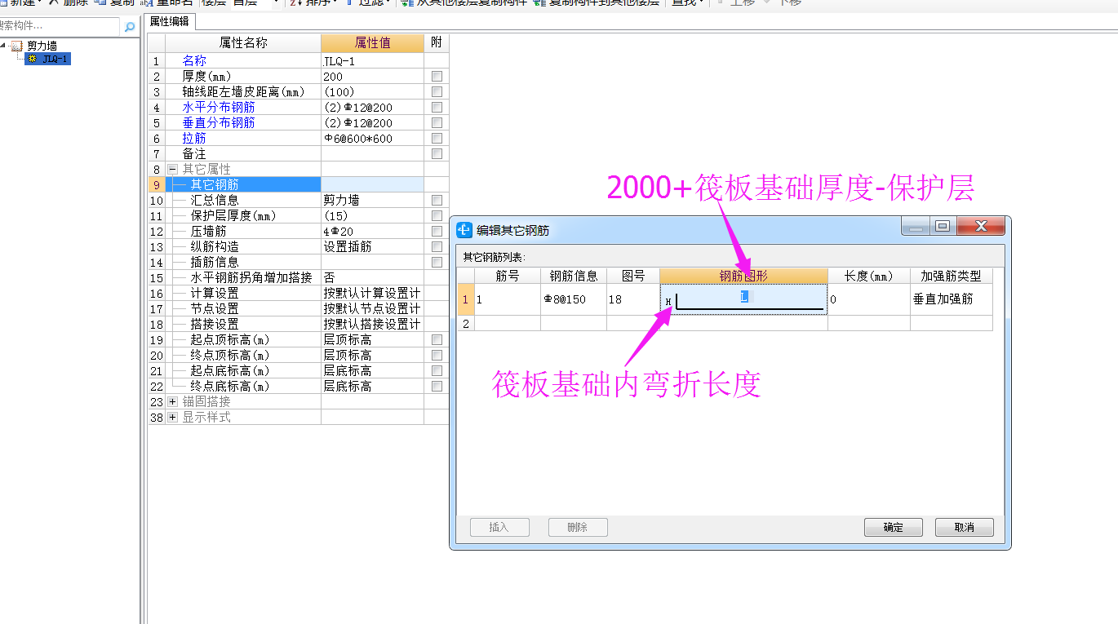Click the 计算设置 value cell
The height and width of the screenshot is (624, 1118).
(372, 293)
